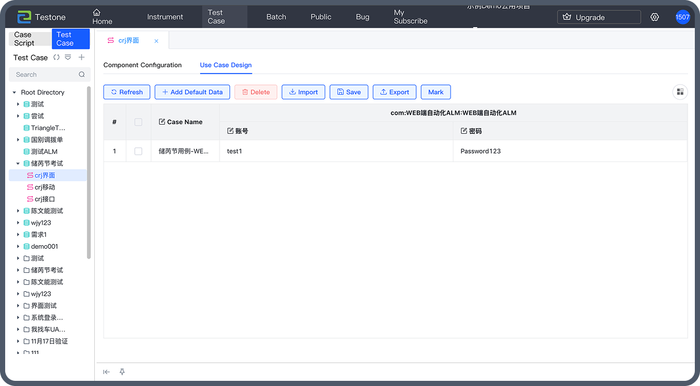Screen dimensions: 700x386
Task: Collapse the 储芮节考试 tree node
Action: tap(18, 164)
